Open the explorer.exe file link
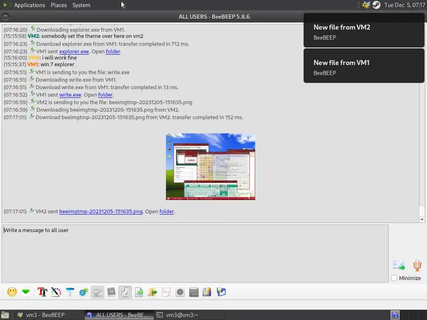 [74, 51]
